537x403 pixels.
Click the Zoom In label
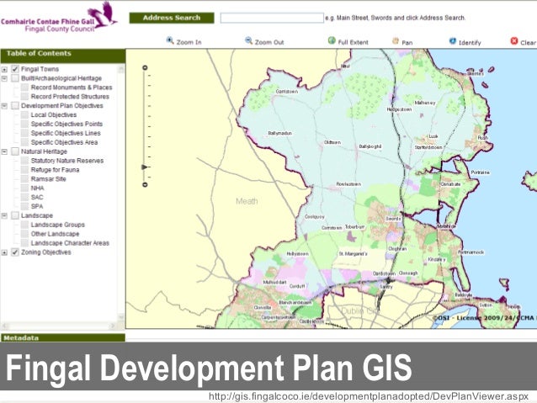tap(189, 42)
